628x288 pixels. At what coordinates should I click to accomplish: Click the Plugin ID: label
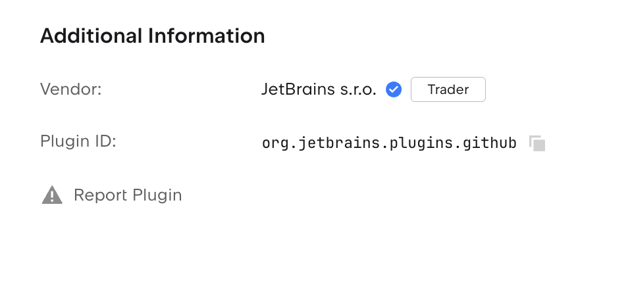click(78, 141)
